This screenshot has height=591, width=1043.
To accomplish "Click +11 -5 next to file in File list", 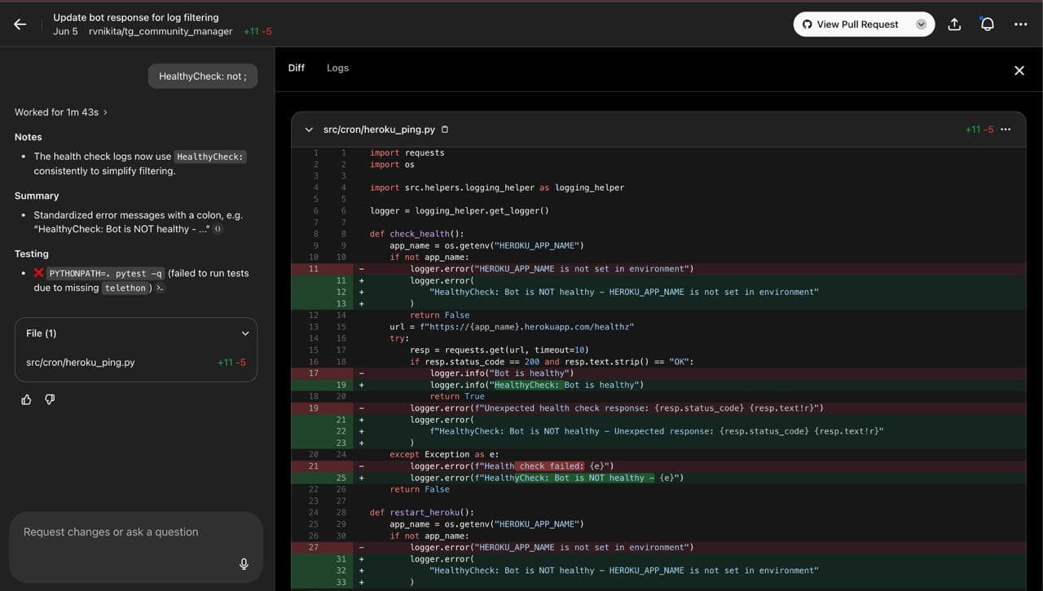I will 231,363.
